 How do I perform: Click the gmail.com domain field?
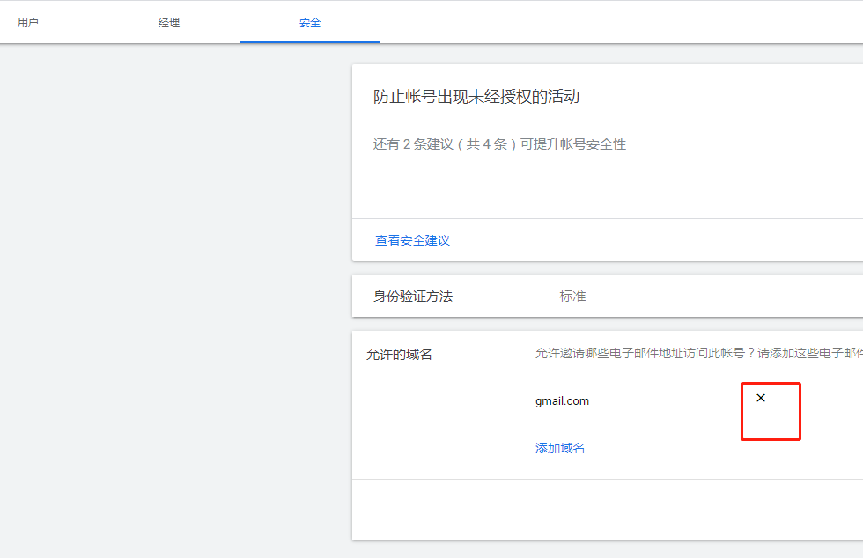click(638, 401)
